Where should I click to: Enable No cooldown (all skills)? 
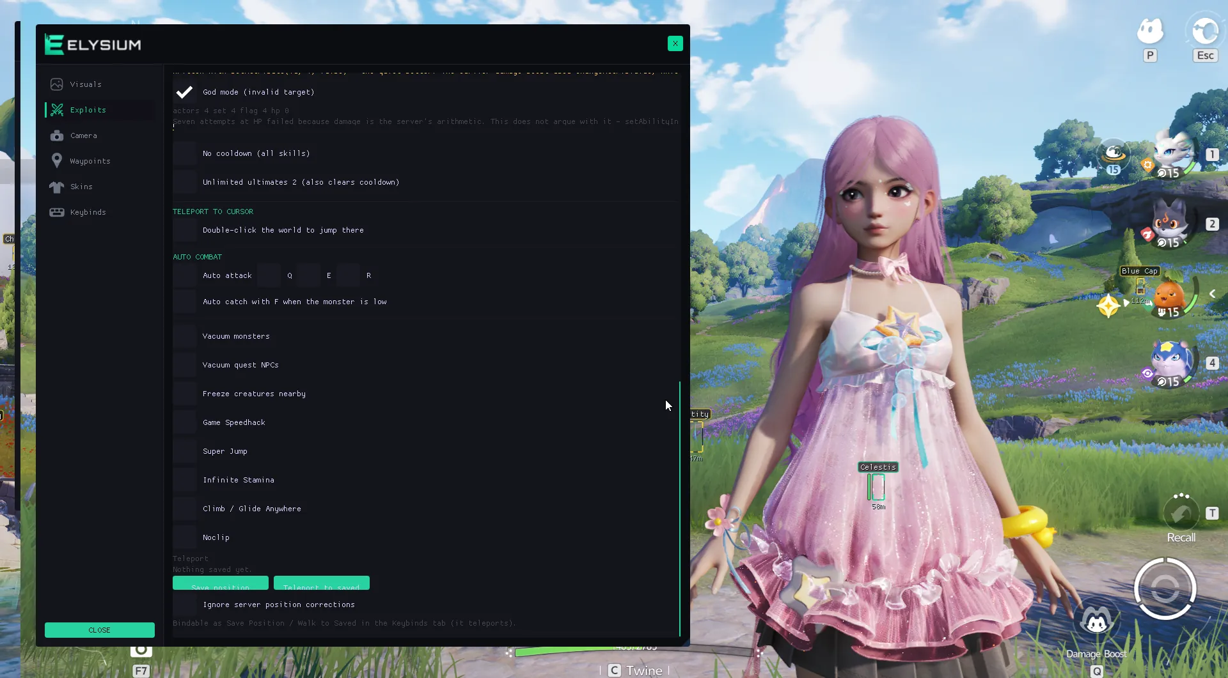184,153
